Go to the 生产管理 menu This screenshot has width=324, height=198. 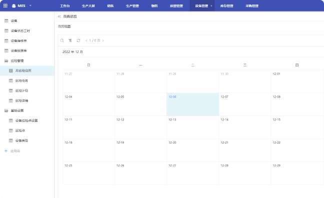[x=132, y=6]
